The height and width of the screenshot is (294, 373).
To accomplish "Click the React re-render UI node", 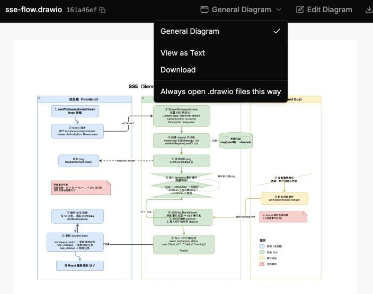I will [x=80, y=265].
